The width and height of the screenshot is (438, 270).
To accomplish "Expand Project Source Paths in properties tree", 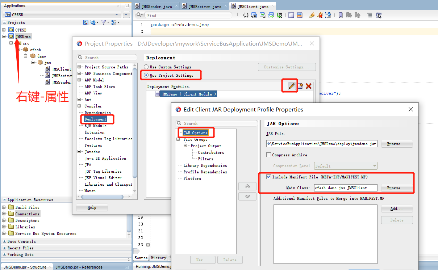I will (79, 67).
